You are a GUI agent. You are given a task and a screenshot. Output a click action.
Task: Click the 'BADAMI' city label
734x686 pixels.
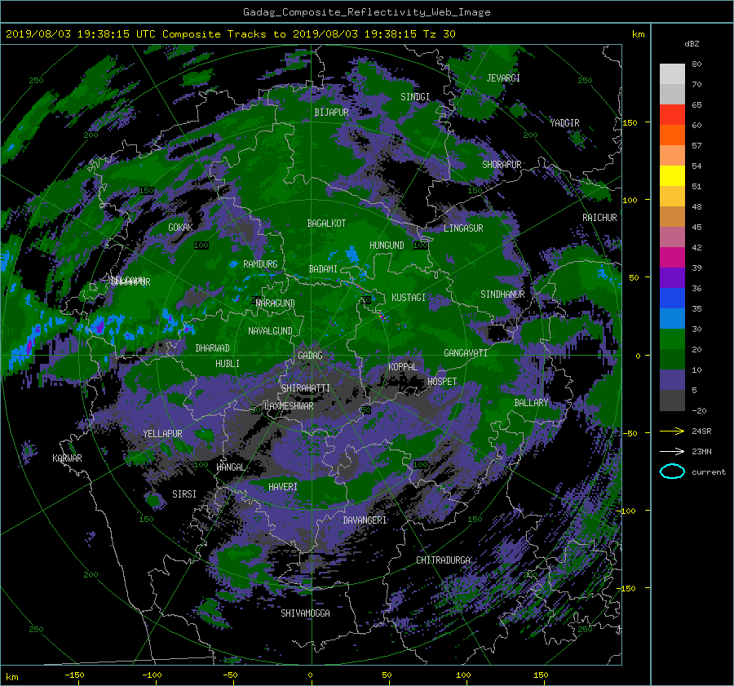(323, 269)
